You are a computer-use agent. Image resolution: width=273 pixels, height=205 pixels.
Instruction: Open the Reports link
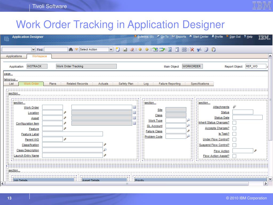181,37
